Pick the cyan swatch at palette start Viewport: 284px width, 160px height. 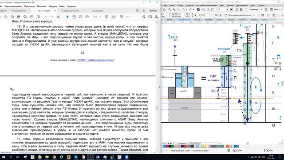[165, 146]
